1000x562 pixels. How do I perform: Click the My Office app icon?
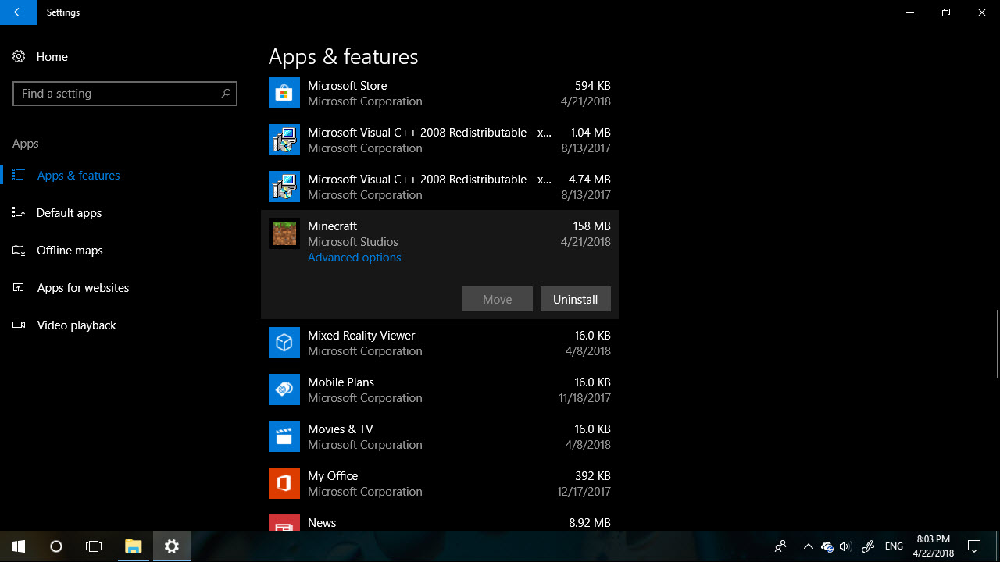[x=284, y=483]
